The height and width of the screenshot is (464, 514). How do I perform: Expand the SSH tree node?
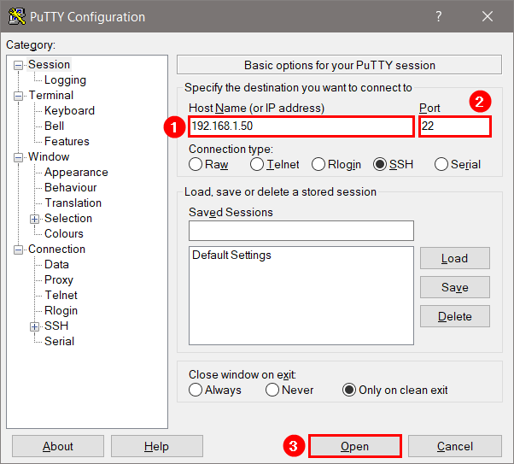[34, 326]
